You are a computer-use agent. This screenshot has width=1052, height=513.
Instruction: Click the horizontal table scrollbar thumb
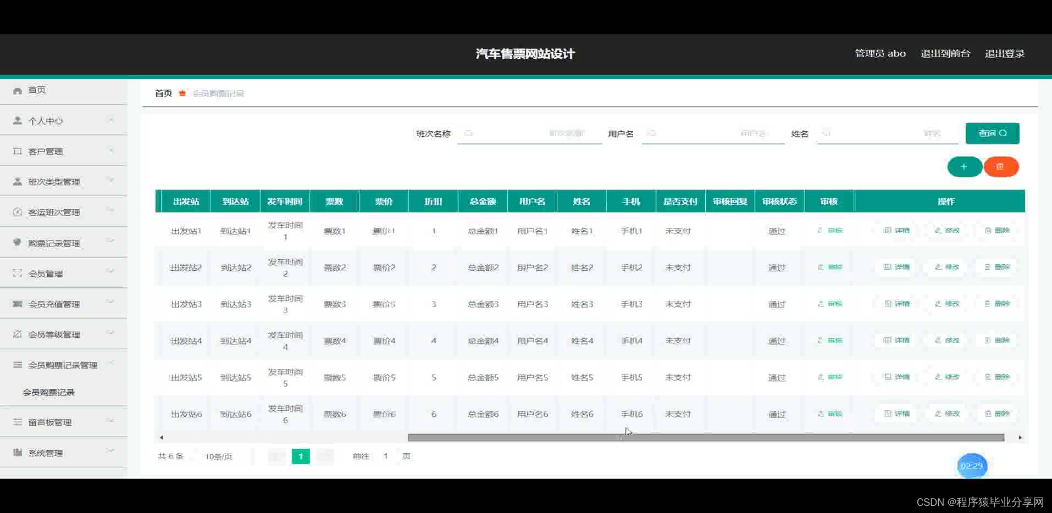[x=706, y=438]
